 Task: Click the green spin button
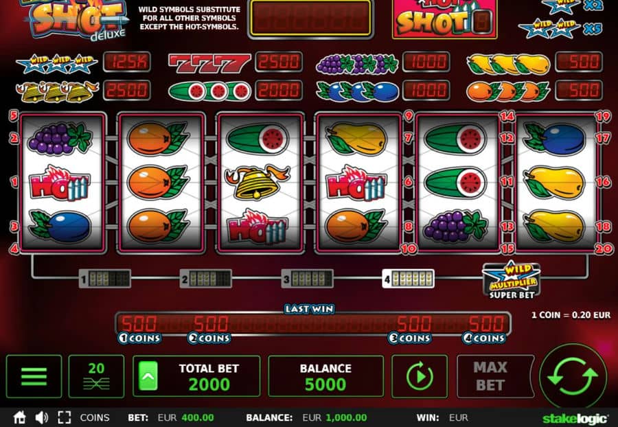(x=573, y=376)
